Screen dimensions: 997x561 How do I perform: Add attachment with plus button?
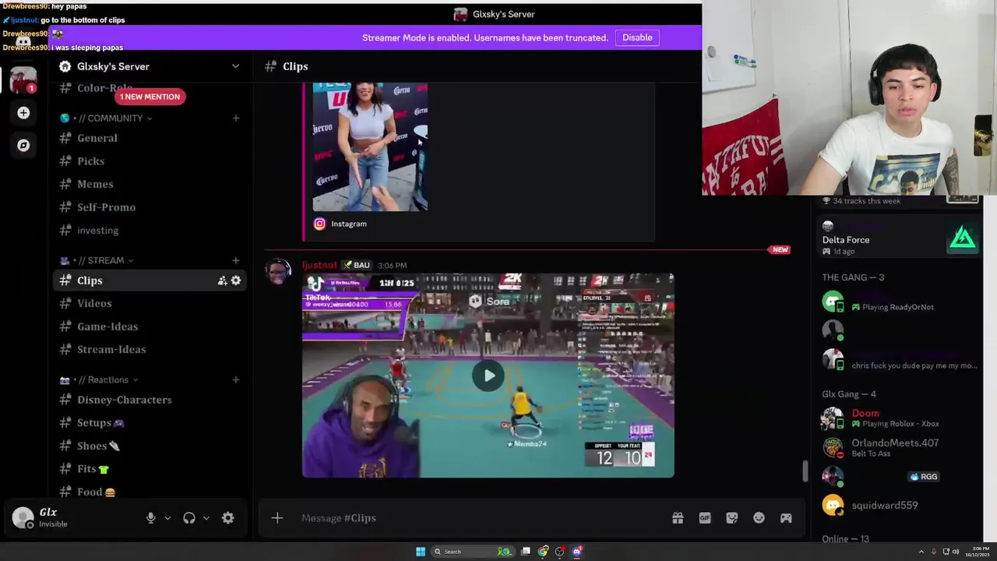(x=277, y=518)
